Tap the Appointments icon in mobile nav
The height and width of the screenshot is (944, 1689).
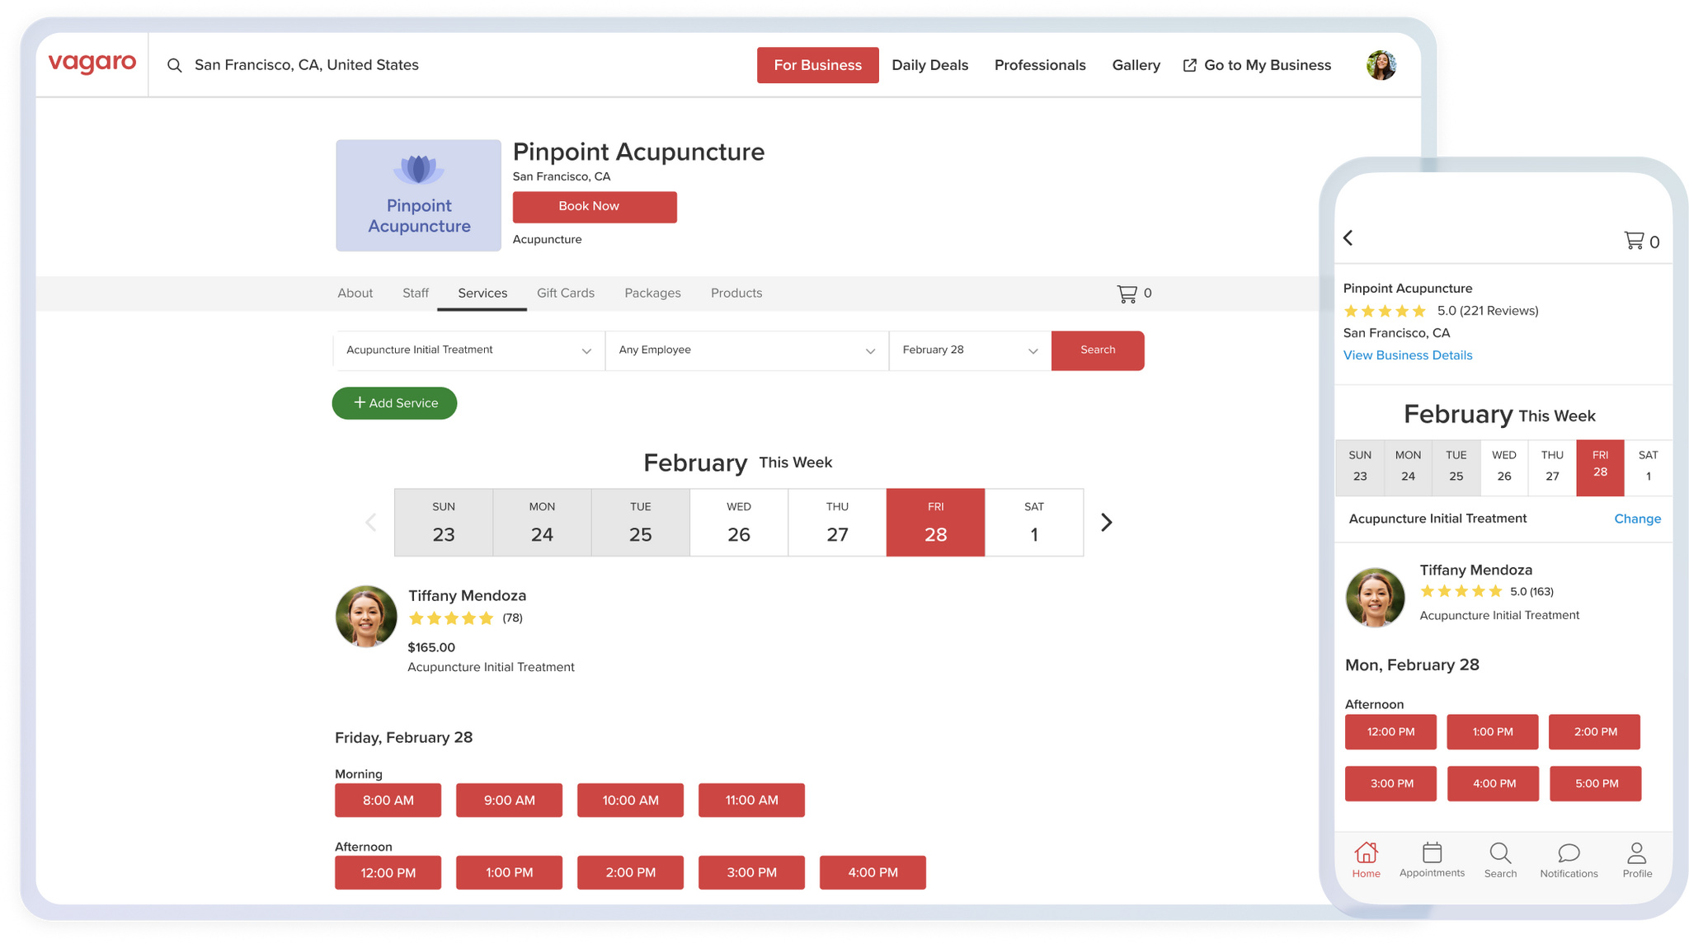click(1432, 860)
